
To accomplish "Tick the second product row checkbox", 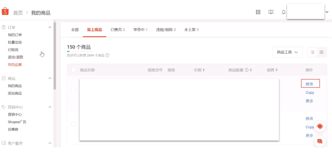I will click(73, 124).
